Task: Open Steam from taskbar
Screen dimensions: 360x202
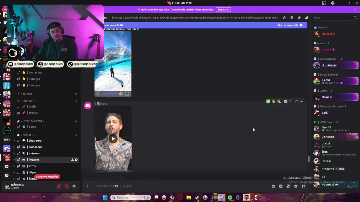Action: tap(197, 198)
